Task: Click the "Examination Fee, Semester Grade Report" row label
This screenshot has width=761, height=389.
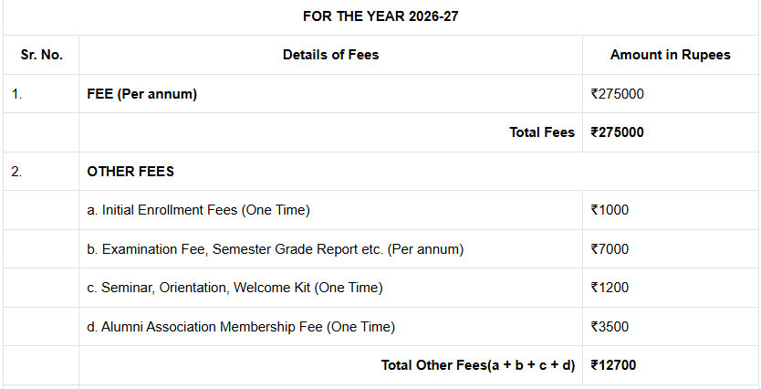Action: click(276, 249)
